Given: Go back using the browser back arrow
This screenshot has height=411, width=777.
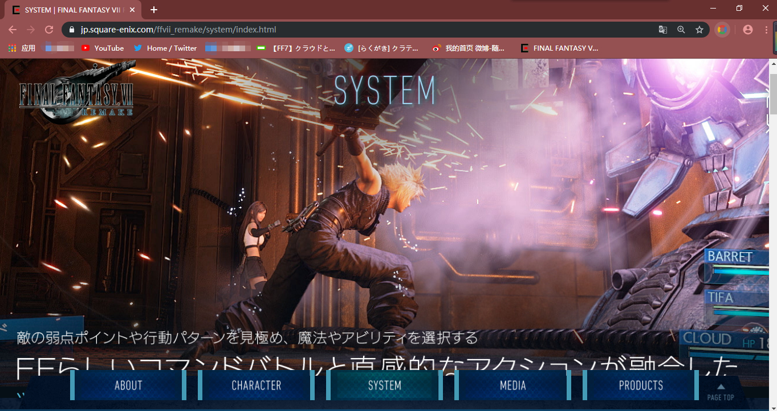Looking at the screenshot, I should (13, 30).
